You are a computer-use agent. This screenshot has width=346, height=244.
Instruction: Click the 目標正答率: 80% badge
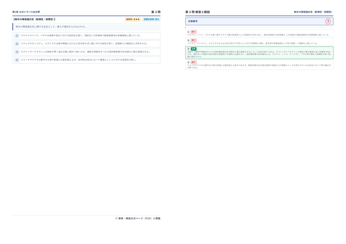click(x=151, y=19)
